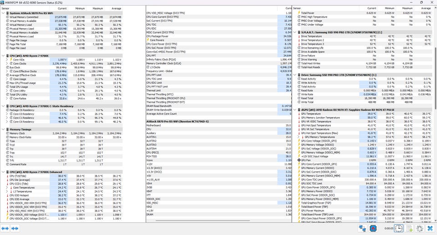This screenshot has width=437, height=235.
Task: Click the icon beside Total Host Writes
Action: [x=299, y=63]
